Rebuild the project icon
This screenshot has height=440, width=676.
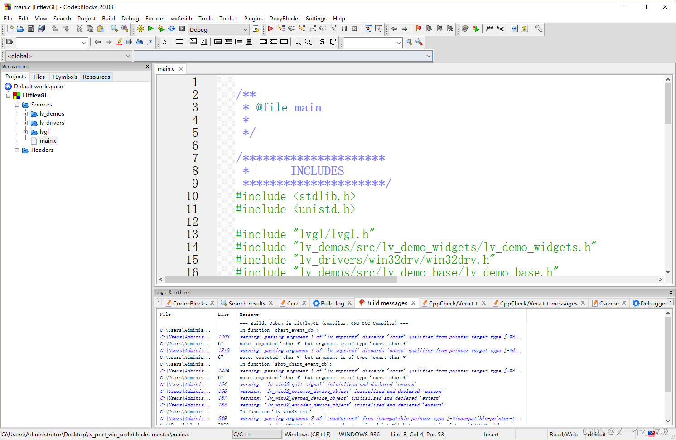click(x=172, y=29)
